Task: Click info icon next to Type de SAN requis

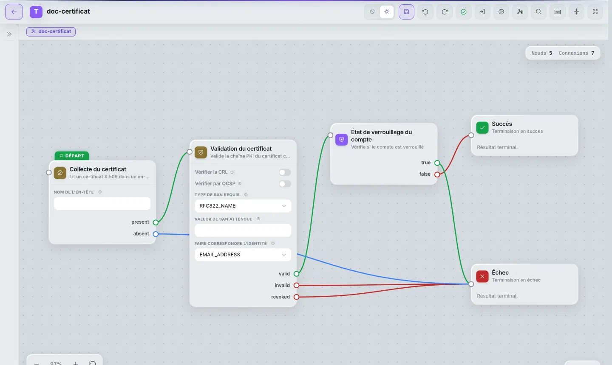Action: coord(246,194)
